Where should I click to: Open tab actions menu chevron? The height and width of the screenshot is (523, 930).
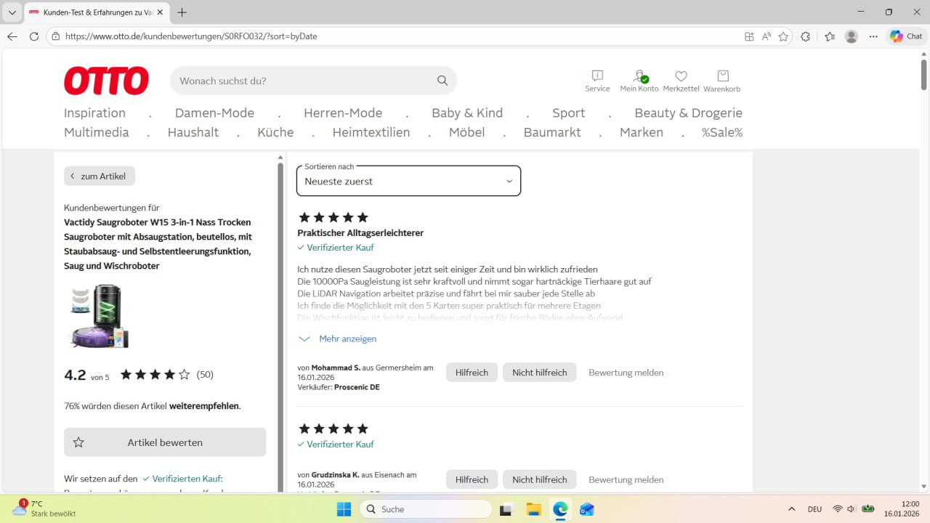(x=12, y=12)
